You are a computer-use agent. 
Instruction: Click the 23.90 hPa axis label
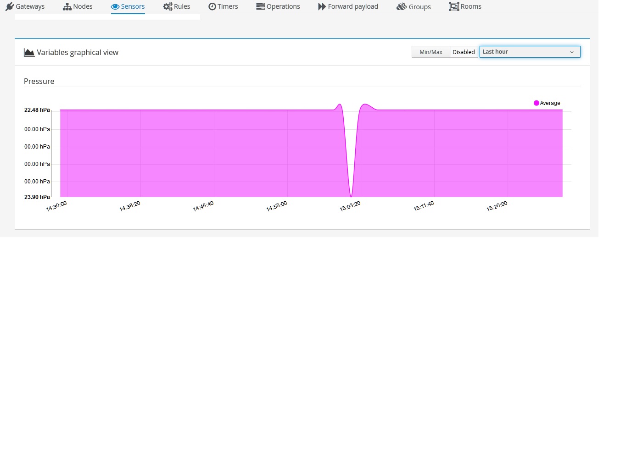(37, 197)
